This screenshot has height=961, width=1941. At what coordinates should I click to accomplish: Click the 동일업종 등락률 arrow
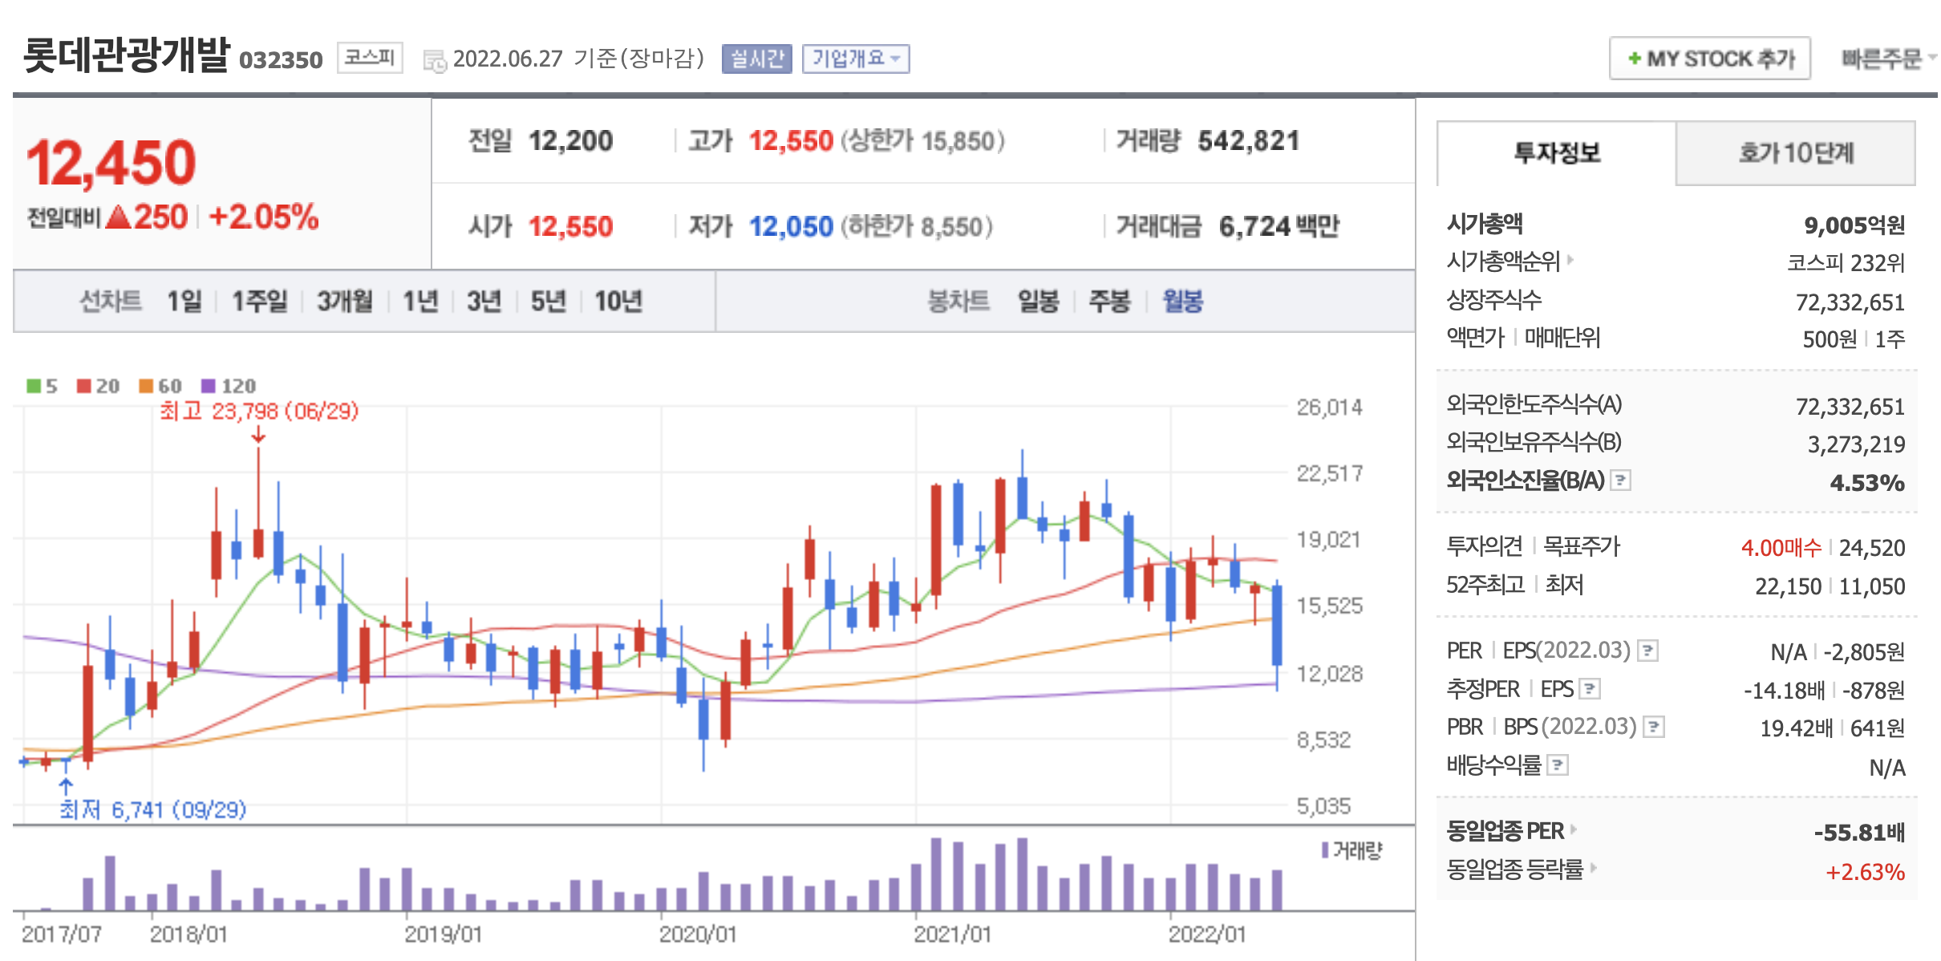coord(1593,868)
